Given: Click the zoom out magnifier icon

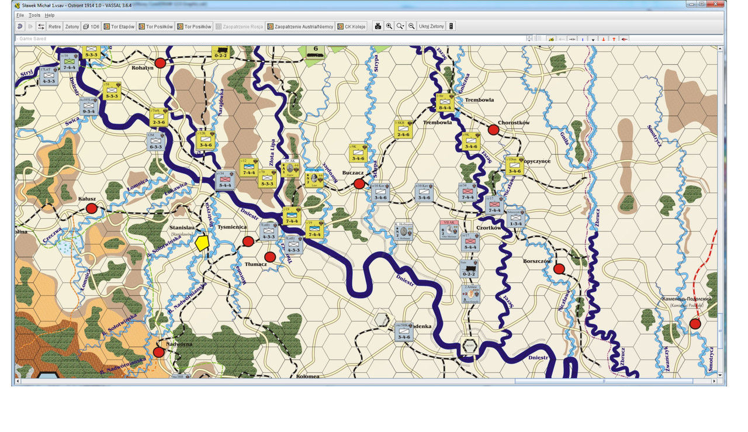Looking at the screenshot, I should click(411, 26).
